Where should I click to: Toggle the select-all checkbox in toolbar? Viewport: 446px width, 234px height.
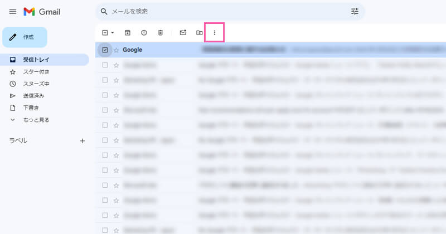104,33
